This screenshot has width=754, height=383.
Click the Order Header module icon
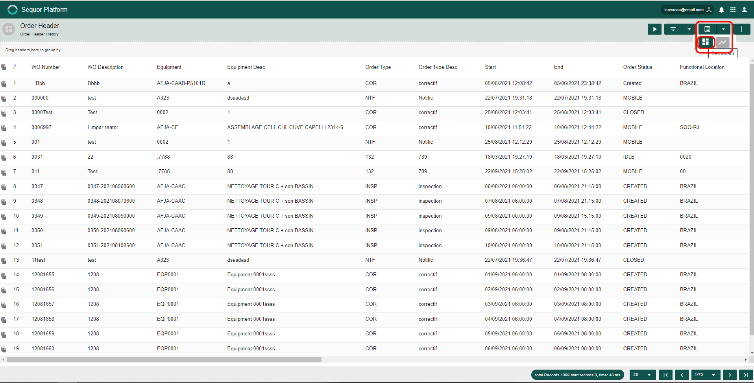click(x=9, y=29)
